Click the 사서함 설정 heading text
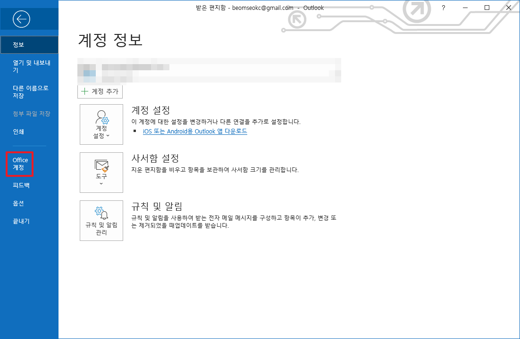The width and height of the screenshot is (520, 339). click(155, 158)
